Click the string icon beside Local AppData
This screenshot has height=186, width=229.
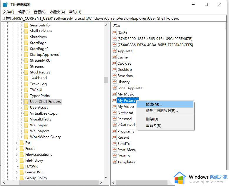click(115, 88)
